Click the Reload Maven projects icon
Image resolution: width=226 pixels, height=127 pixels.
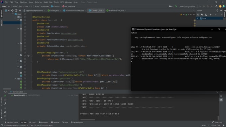198,15
